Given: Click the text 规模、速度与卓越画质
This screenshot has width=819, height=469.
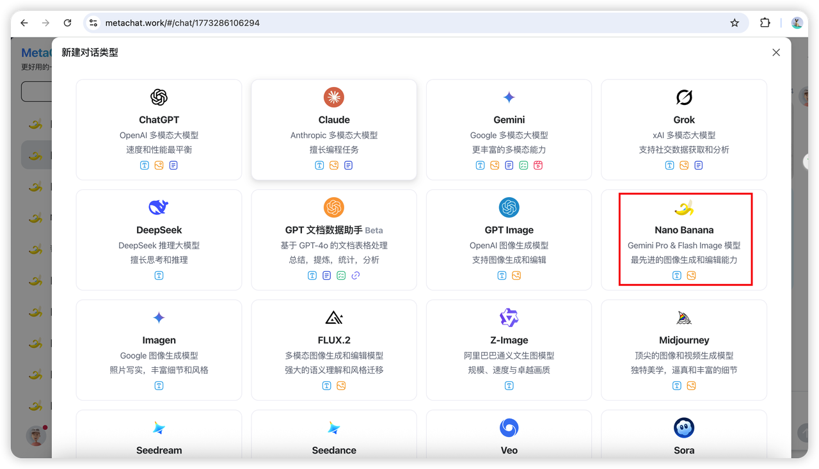Looking at the screenshot, I should point(509,370).
